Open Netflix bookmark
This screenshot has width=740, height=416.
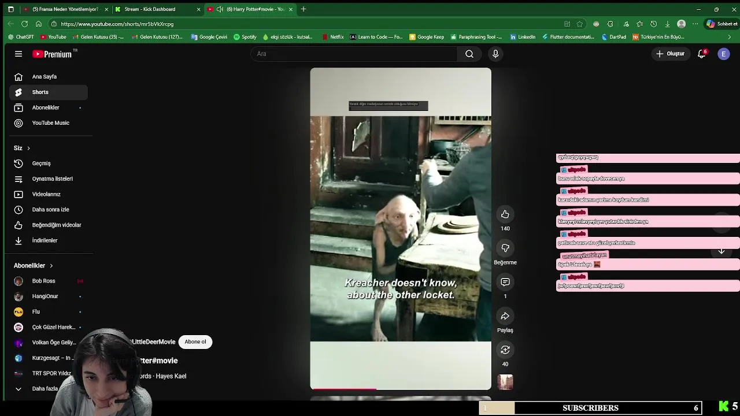333,37
